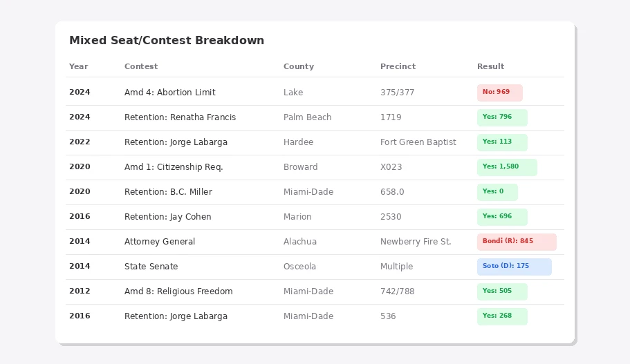
Task: Select "Amd 8: Religious Freedom" contest
Action: point(178,291)
